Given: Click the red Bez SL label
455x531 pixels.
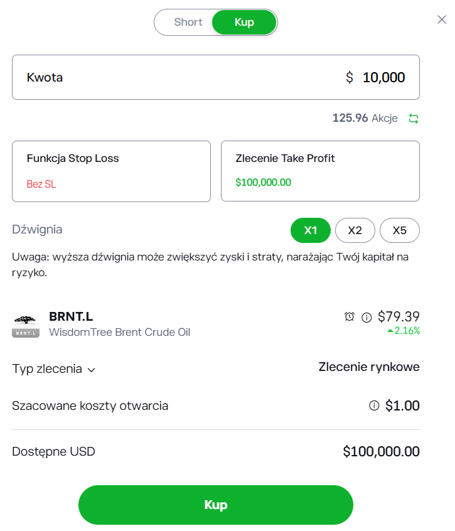Looking at the screenshot, I should (x=41, y=185).
